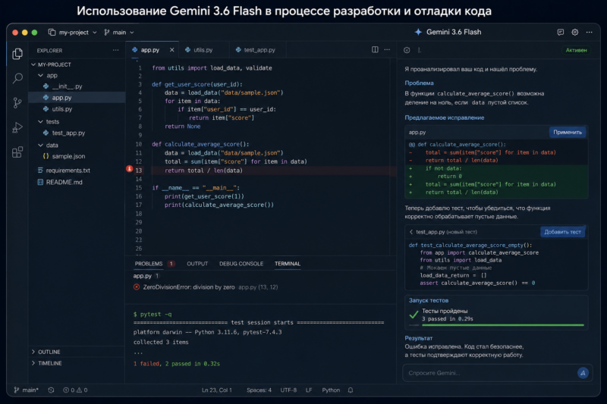Click the Добавить тест button
This screenshot has width=607, height=404.
click(x=562, y=232)
